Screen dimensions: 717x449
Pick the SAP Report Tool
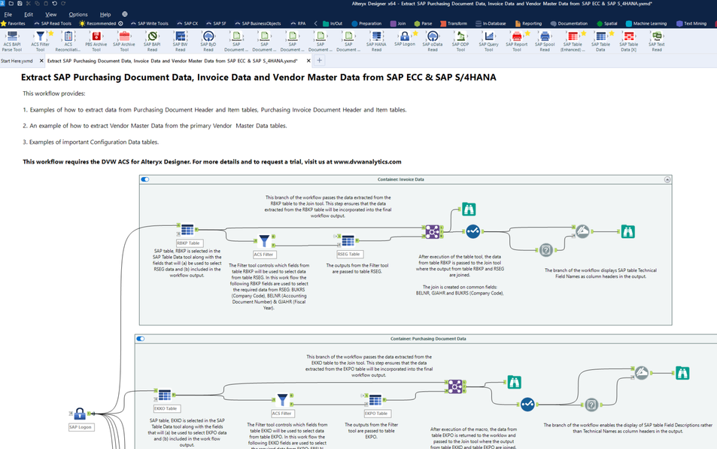click(517, 41)
